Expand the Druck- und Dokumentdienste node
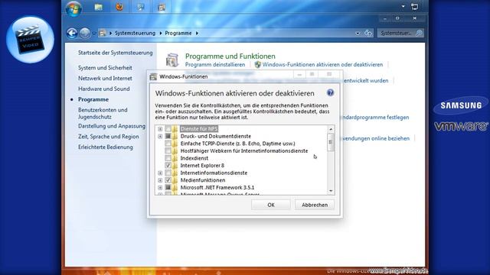 point(160,136)
